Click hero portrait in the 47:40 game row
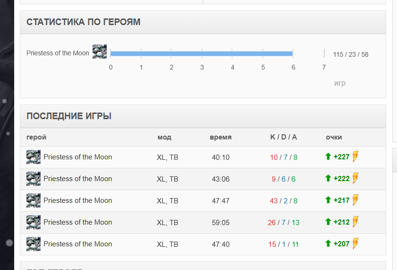The height and width of the screenshot is (270, 397). click(x=34, y=244)
